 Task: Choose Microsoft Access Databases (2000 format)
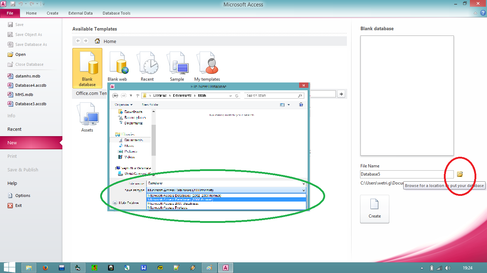pos(226,199)
